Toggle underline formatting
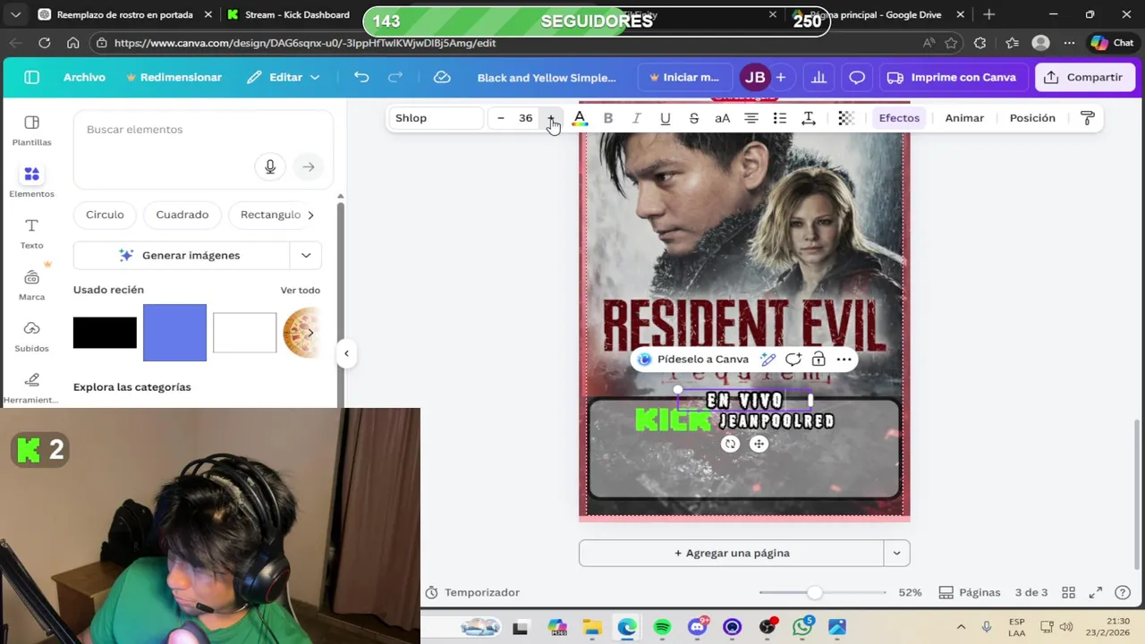 (666, 118)
